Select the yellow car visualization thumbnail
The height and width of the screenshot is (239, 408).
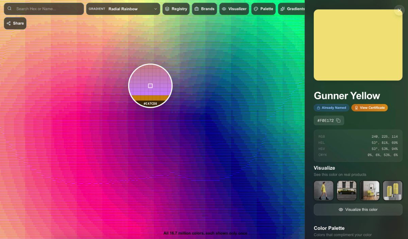coord(346,191)
